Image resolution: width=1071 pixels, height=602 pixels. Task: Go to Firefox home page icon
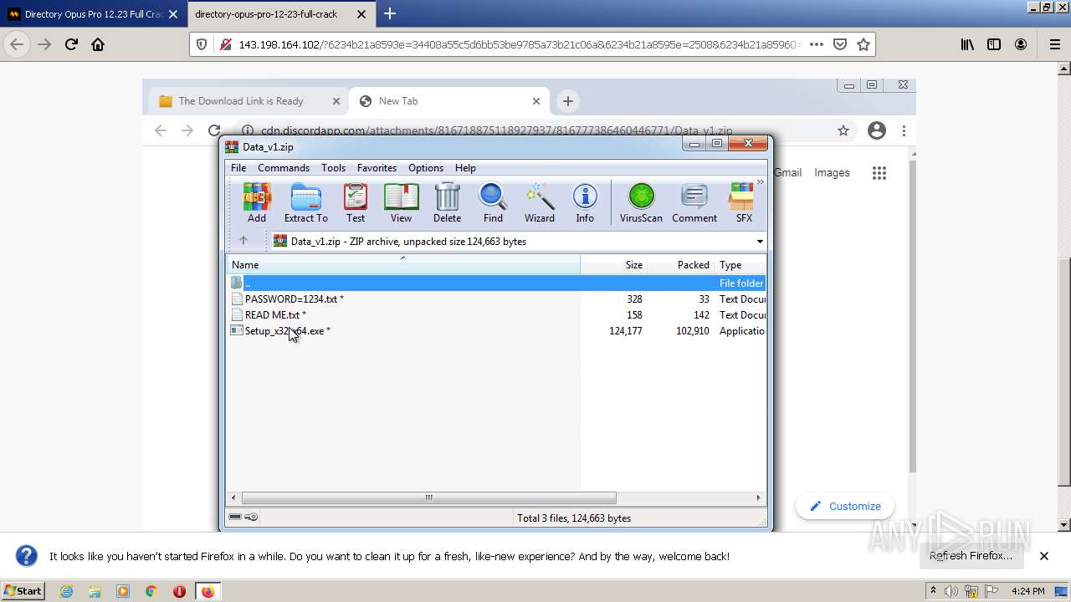(98, 44)
